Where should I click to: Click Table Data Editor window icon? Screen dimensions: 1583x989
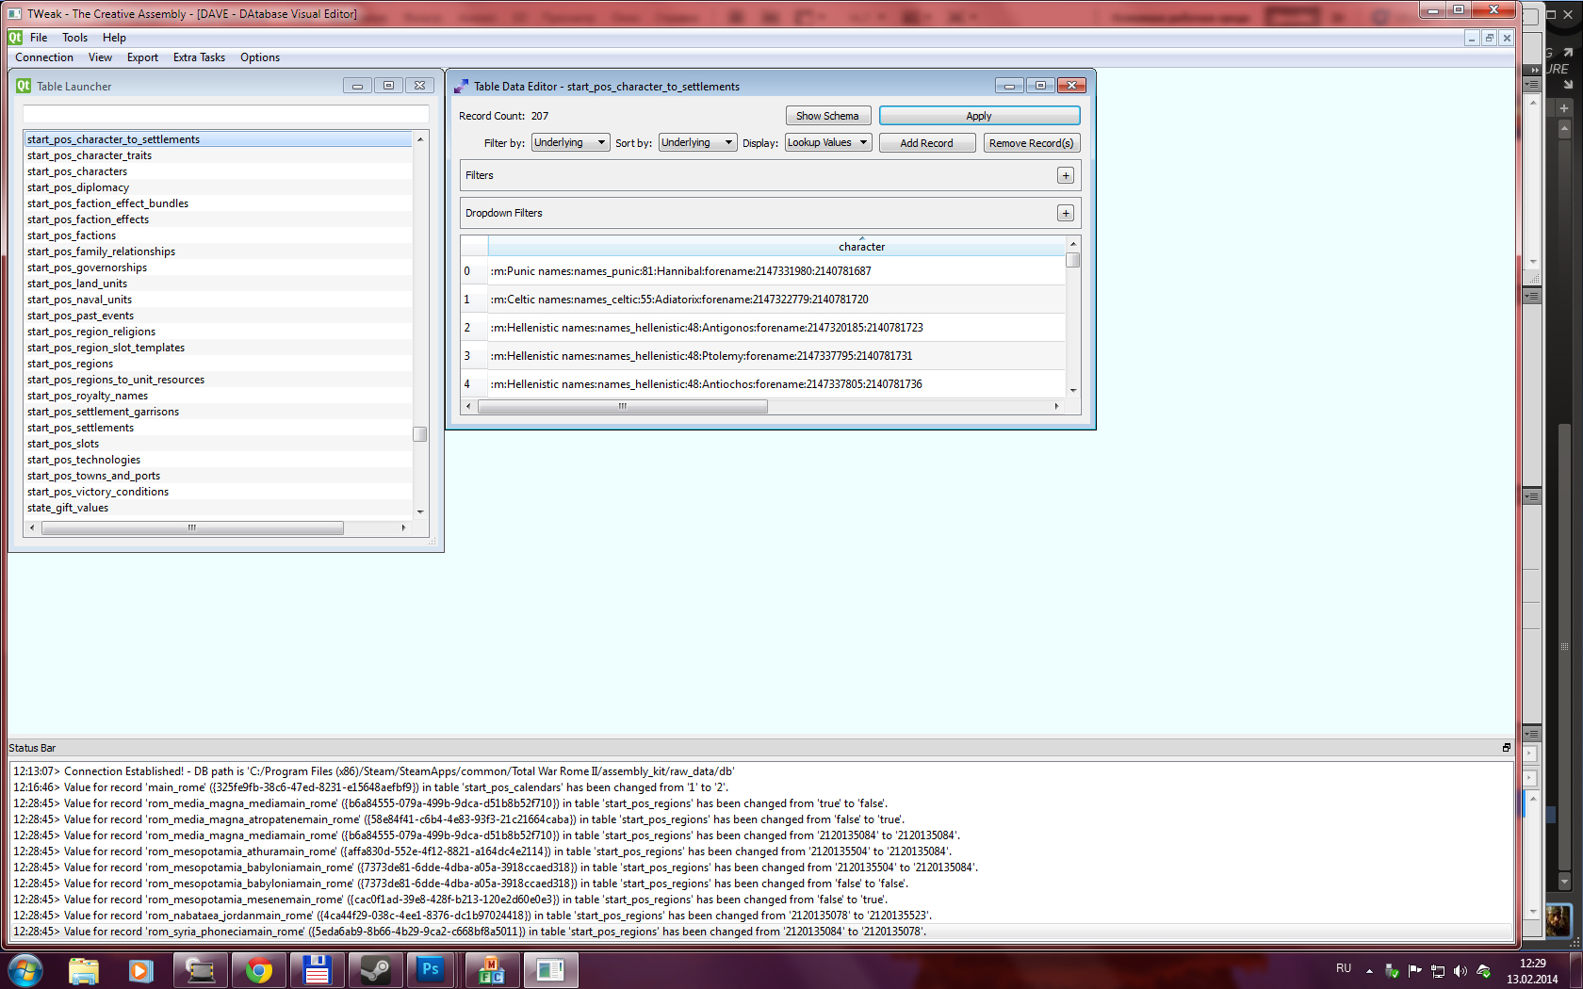click(x=461, y=86)
